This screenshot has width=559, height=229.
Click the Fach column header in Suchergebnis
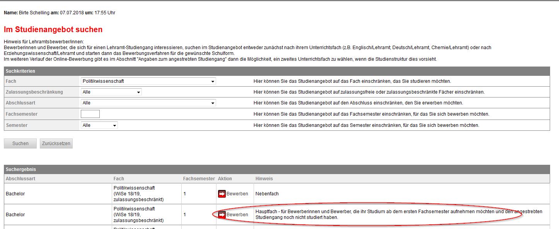(118, 178)
